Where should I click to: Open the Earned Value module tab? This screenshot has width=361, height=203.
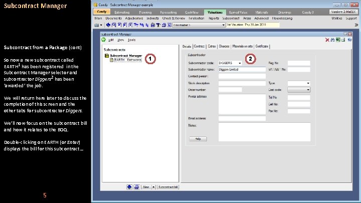click(238, 12)
